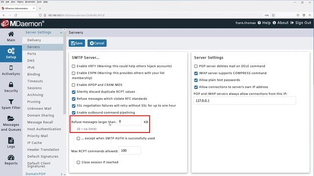Image resolution: width=314 pixels, height=176 pixels.
Task: Open the Spam Filter funnel icon
Action: coord(11,102)
